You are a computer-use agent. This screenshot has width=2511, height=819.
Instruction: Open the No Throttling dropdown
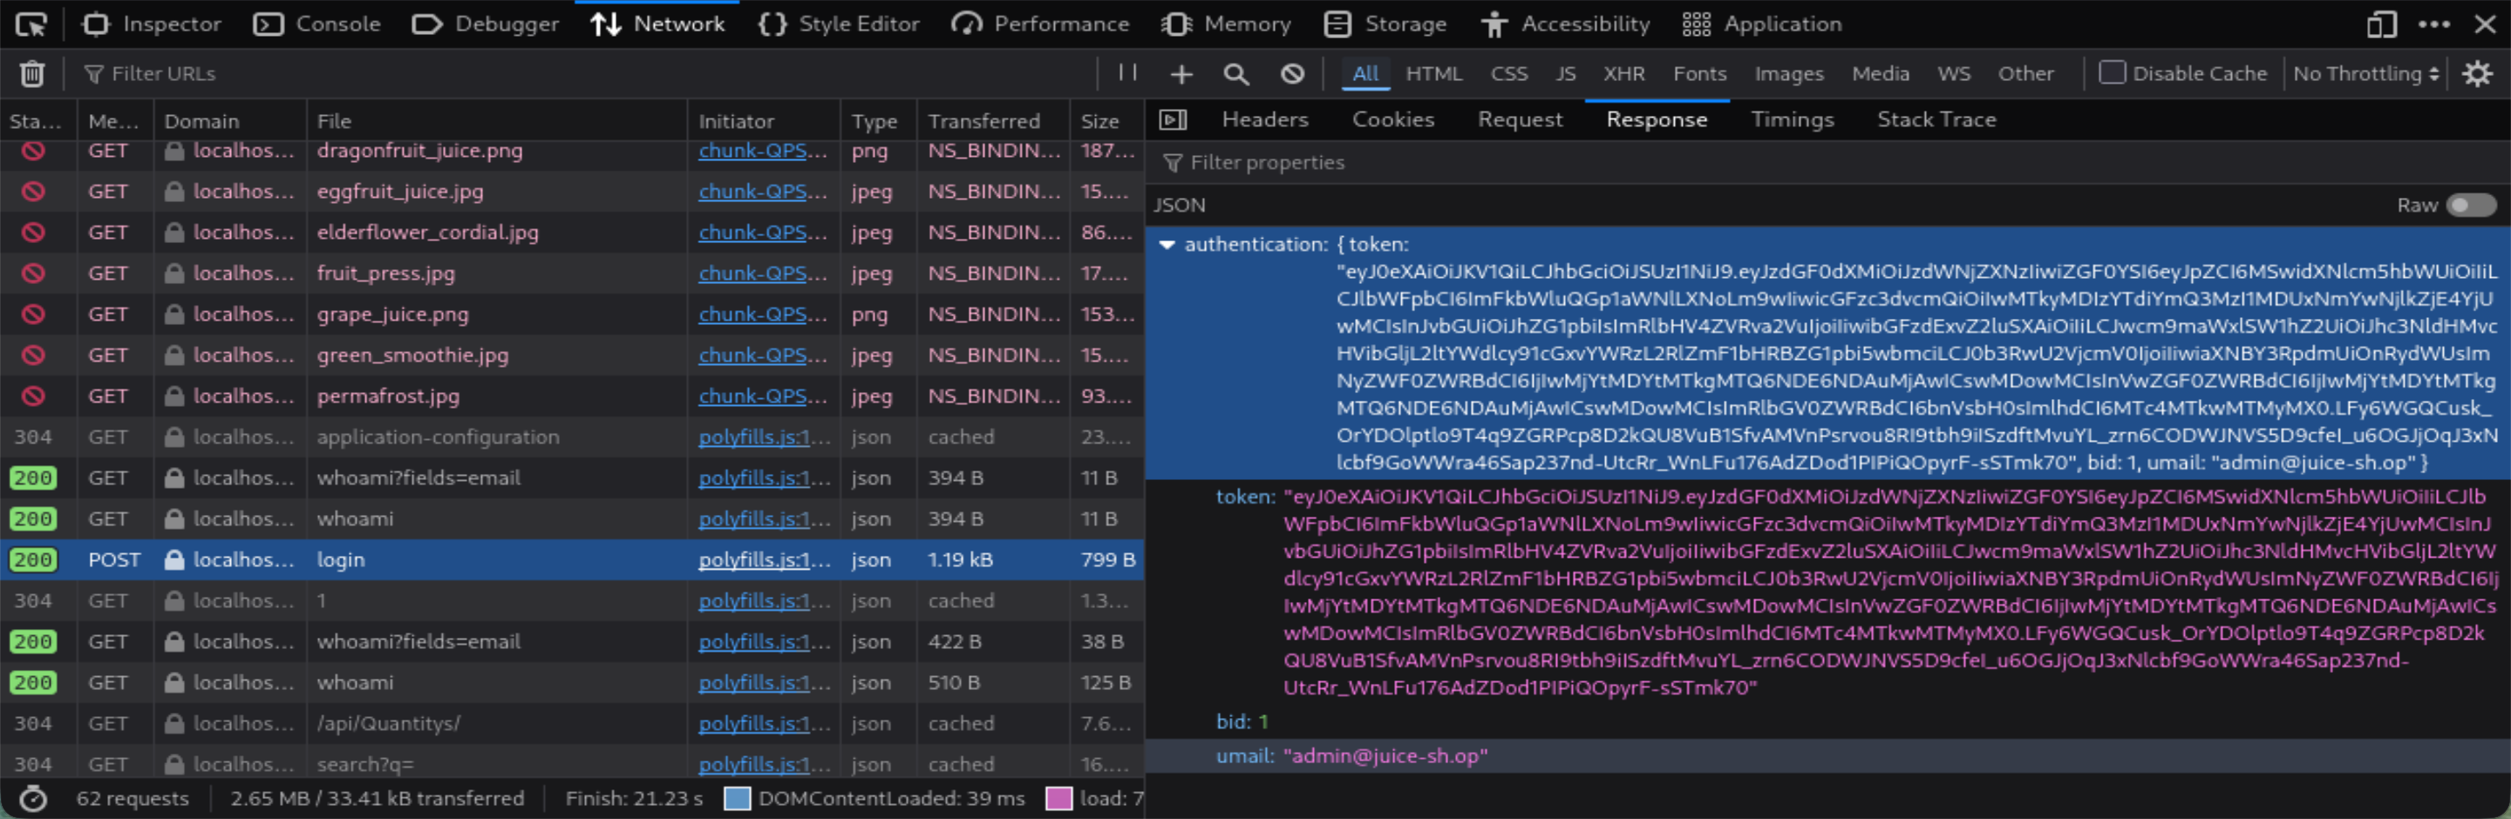click(x=2365, y=74)
